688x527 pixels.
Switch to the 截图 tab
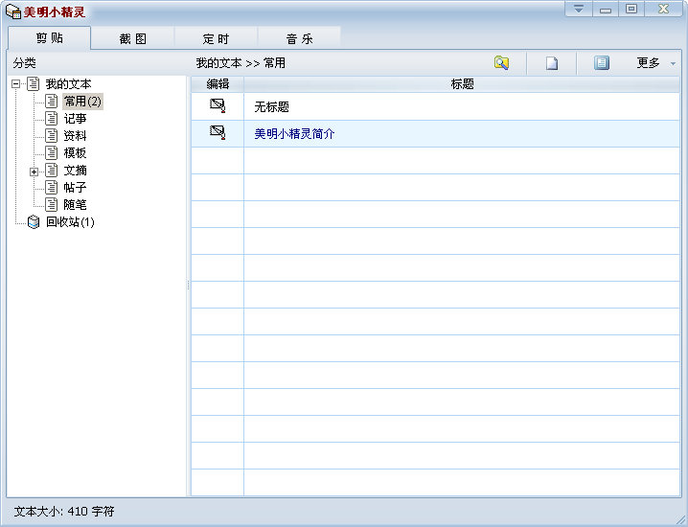click(x=133, y=38)
